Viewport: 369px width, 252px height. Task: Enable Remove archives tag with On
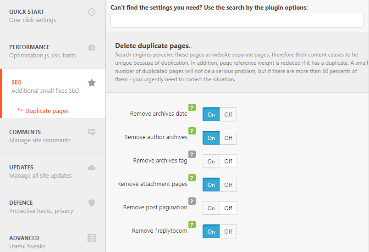pyautogui.click(x=211, y=162)
